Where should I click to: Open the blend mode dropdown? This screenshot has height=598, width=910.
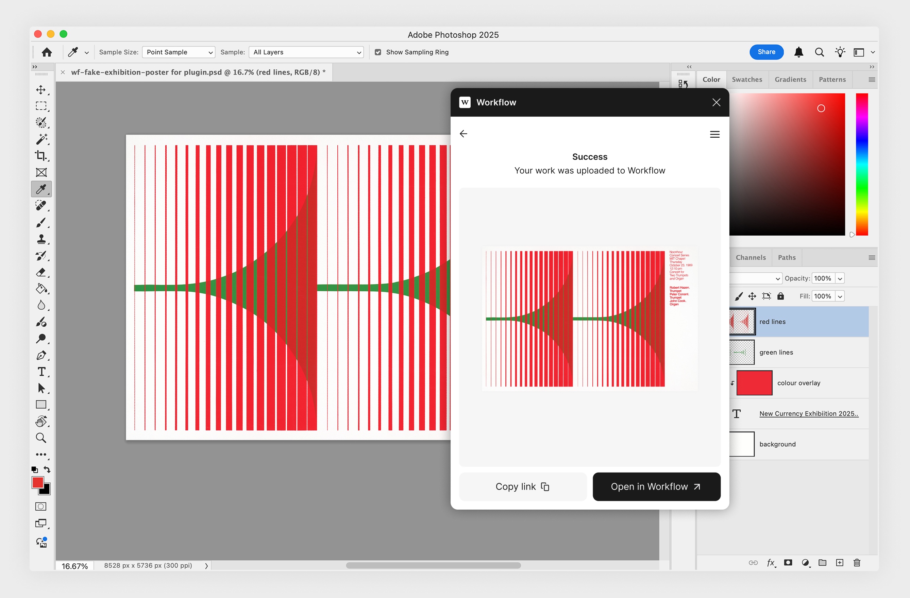coord(755,278)
